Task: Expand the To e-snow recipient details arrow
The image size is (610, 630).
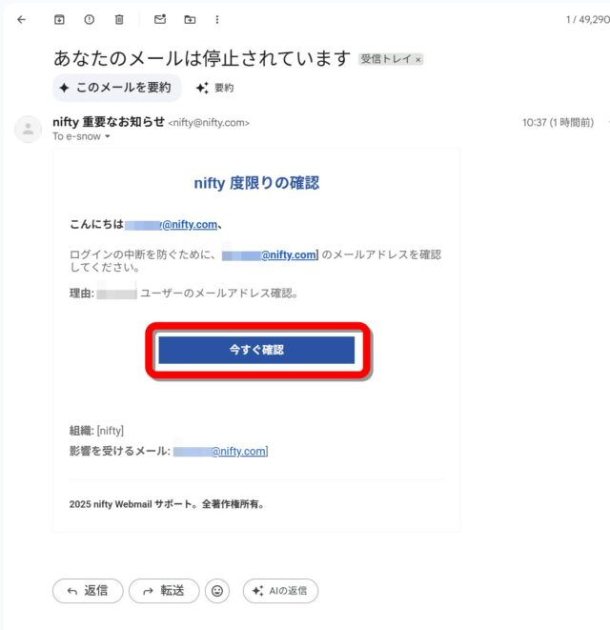Action: pos(108,136)
